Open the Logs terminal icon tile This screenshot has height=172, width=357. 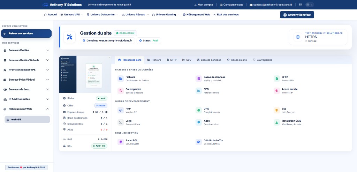(x=120, y=122)
